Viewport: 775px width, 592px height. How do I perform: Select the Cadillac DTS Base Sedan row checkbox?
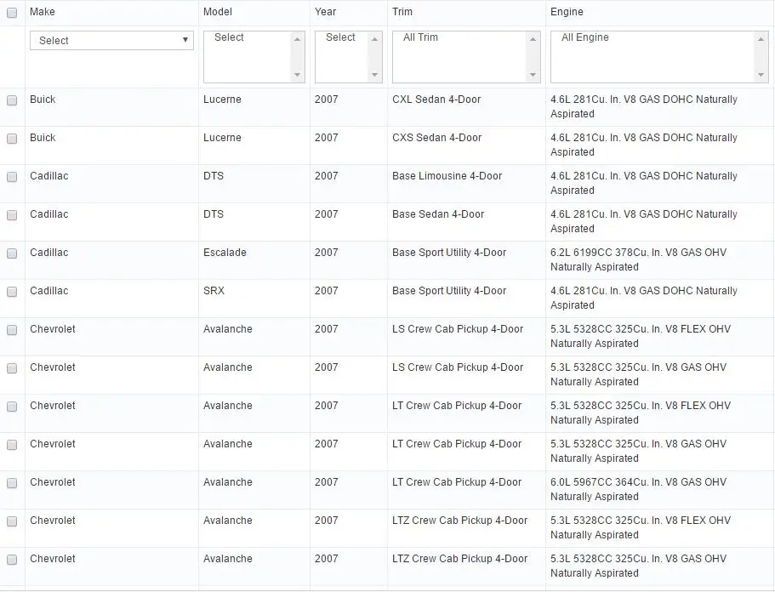(x=12, y=215)
